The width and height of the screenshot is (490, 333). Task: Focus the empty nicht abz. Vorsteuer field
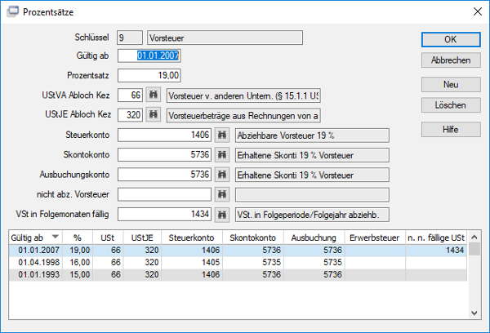(x=164, y=194)
